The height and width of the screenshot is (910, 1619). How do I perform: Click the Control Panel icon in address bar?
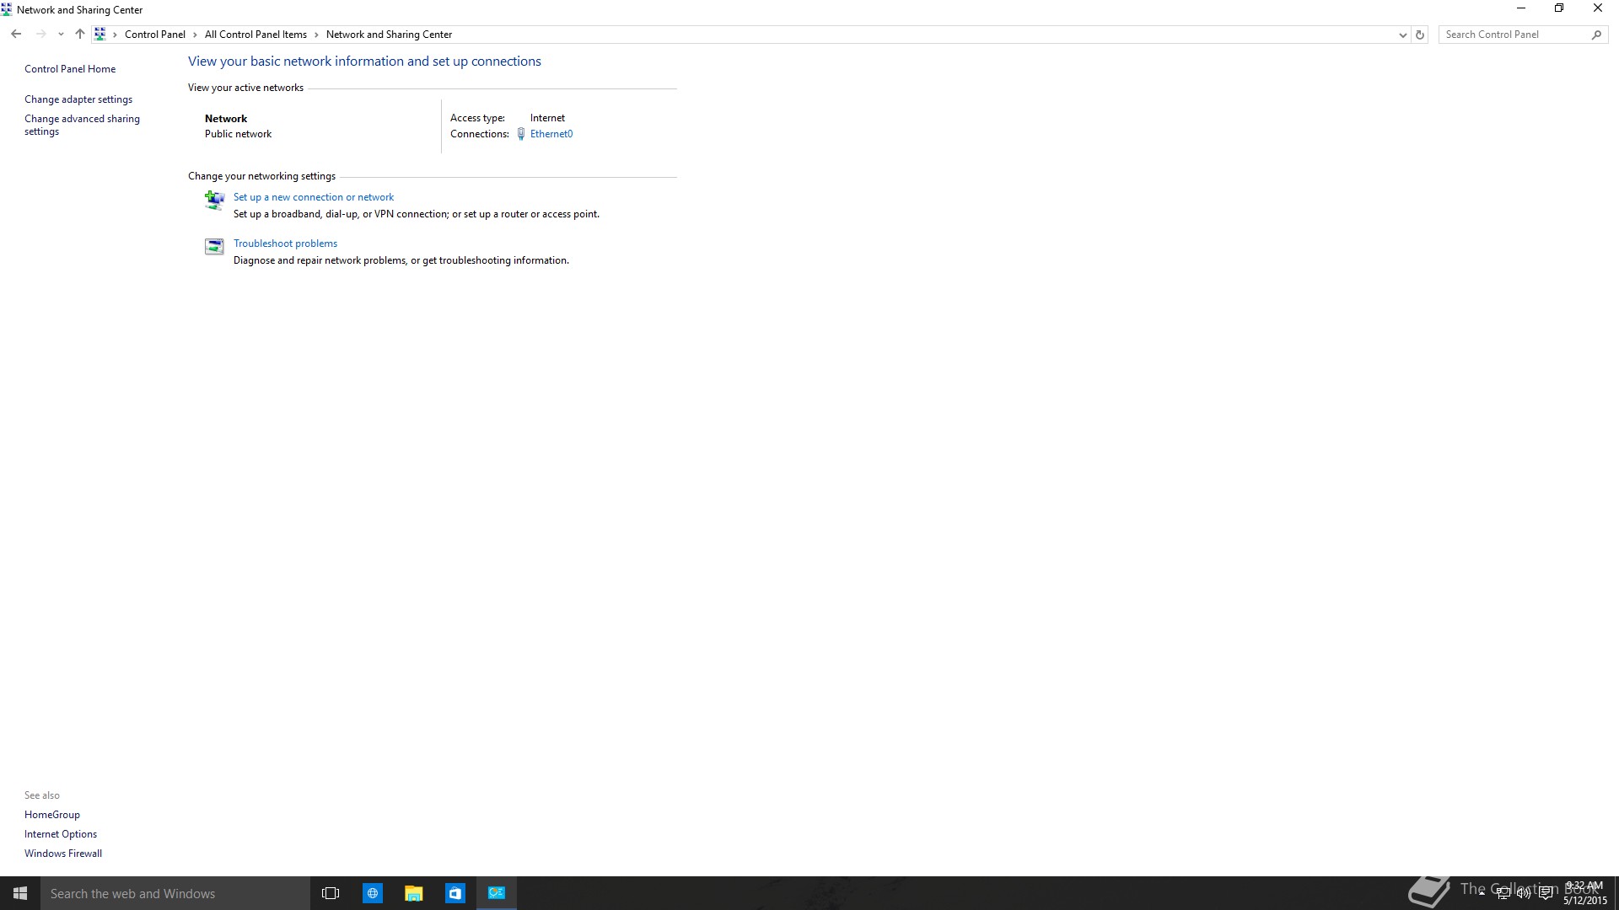click(100, 35)
